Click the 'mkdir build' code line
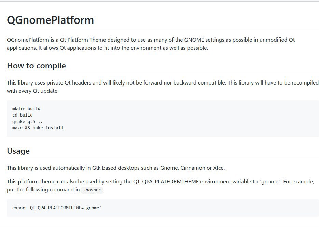319x230 pixels. 26,109
